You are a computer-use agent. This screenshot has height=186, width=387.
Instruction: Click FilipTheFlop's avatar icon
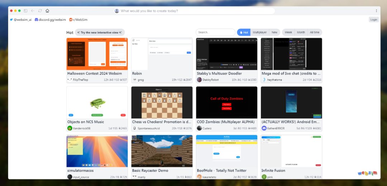pos(70,80)
